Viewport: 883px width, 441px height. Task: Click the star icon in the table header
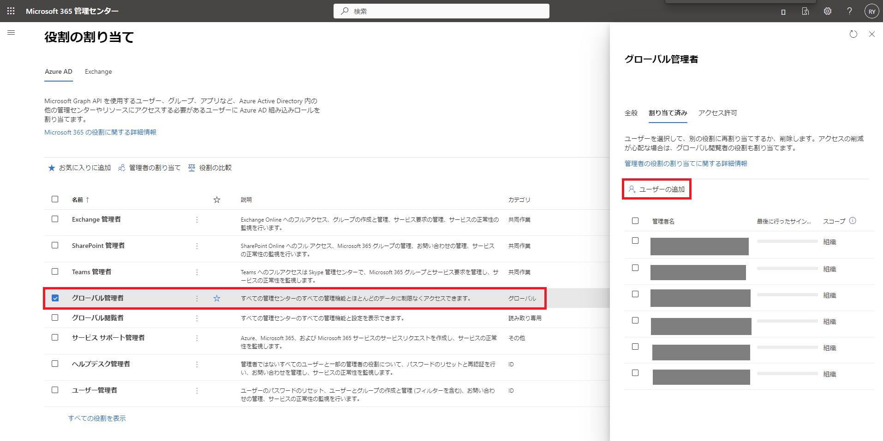(x=217, y=200)
